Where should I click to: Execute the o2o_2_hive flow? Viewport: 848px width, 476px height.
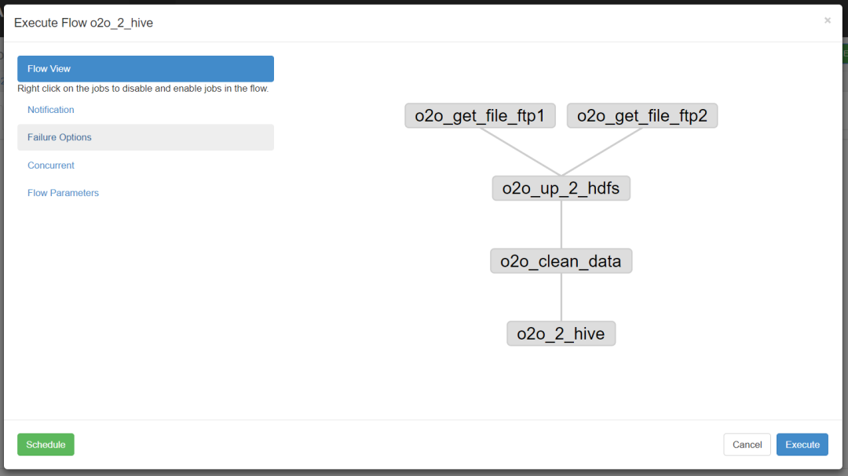click(802, 445)
